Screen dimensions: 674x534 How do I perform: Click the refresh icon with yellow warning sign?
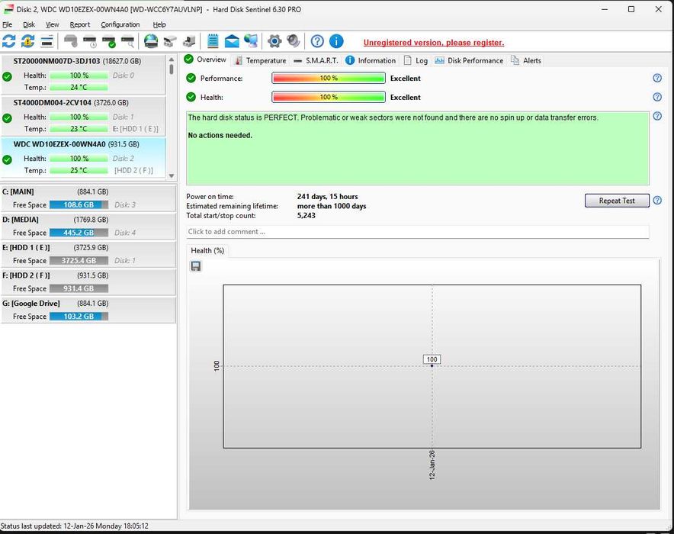pos(28,41)
